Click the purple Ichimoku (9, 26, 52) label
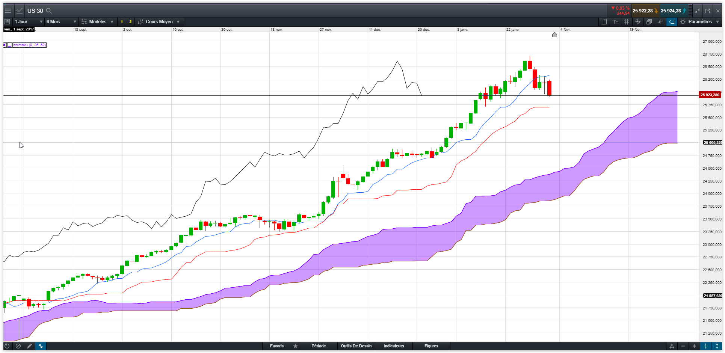The image size is (725, 353). coord(30,45)
